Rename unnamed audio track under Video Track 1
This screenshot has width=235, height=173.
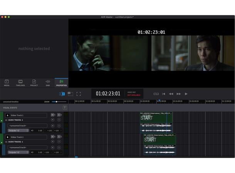pos(27,126)
